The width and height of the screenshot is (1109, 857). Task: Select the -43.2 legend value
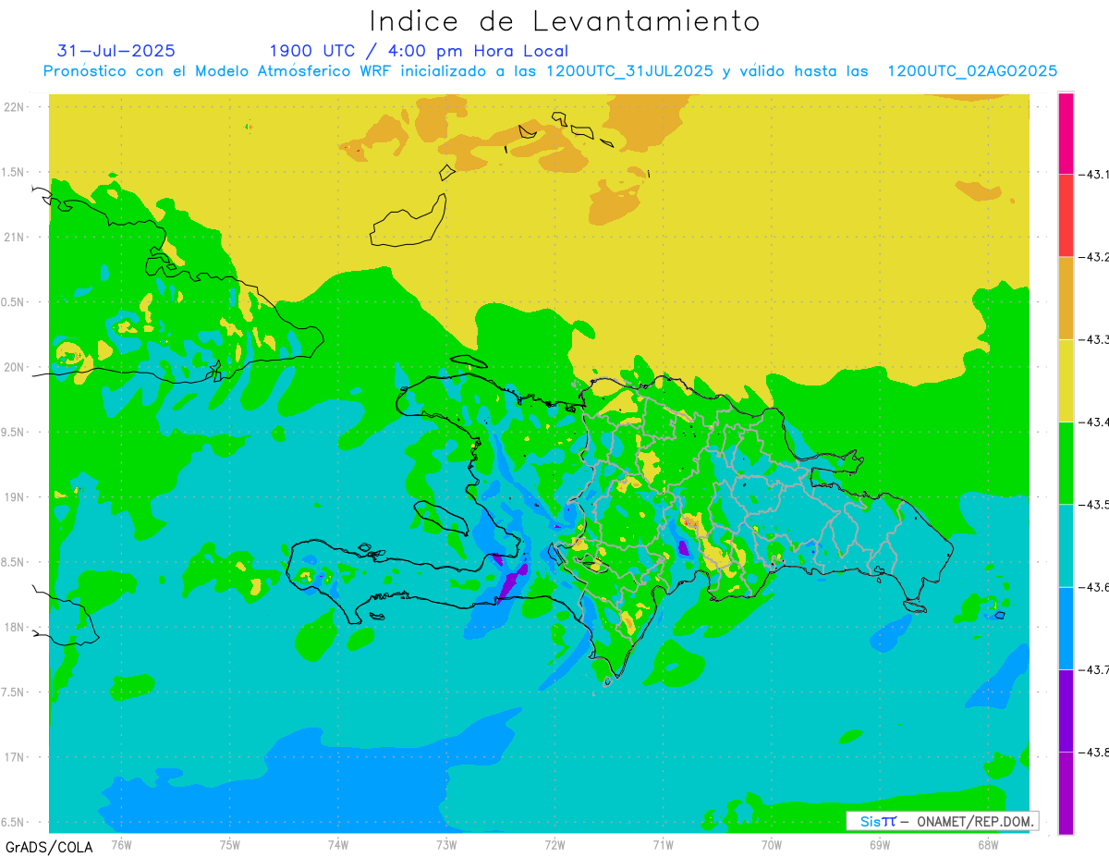1094,257
